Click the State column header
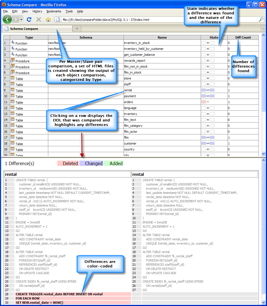This screenshot has width=267, height=306. pos(214,37)
